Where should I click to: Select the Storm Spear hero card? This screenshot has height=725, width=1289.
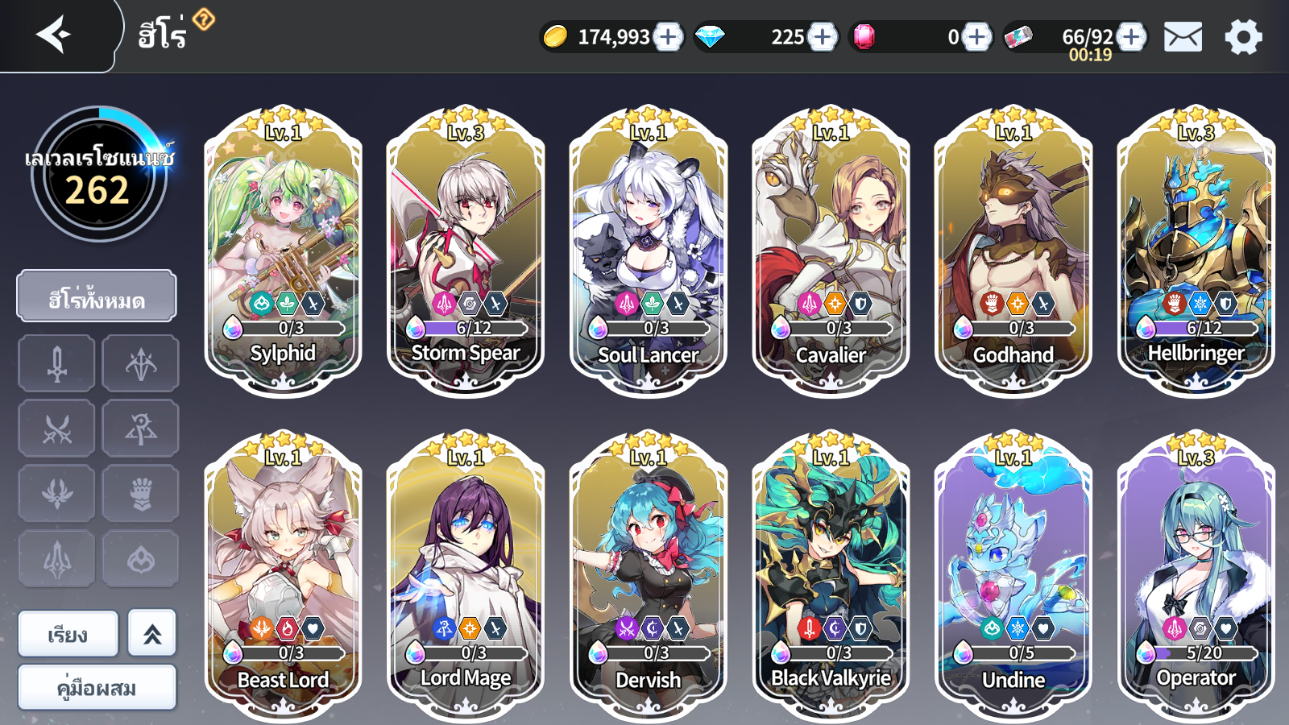click(x=466, y=251)
